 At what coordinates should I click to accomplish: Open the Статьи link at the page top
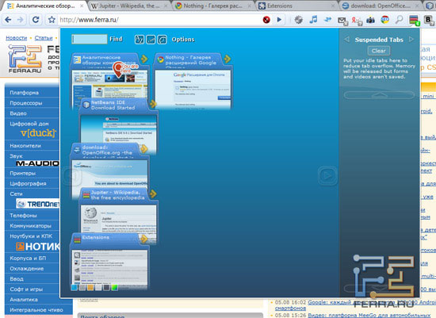pyautogui.click(x=44, y=38)
